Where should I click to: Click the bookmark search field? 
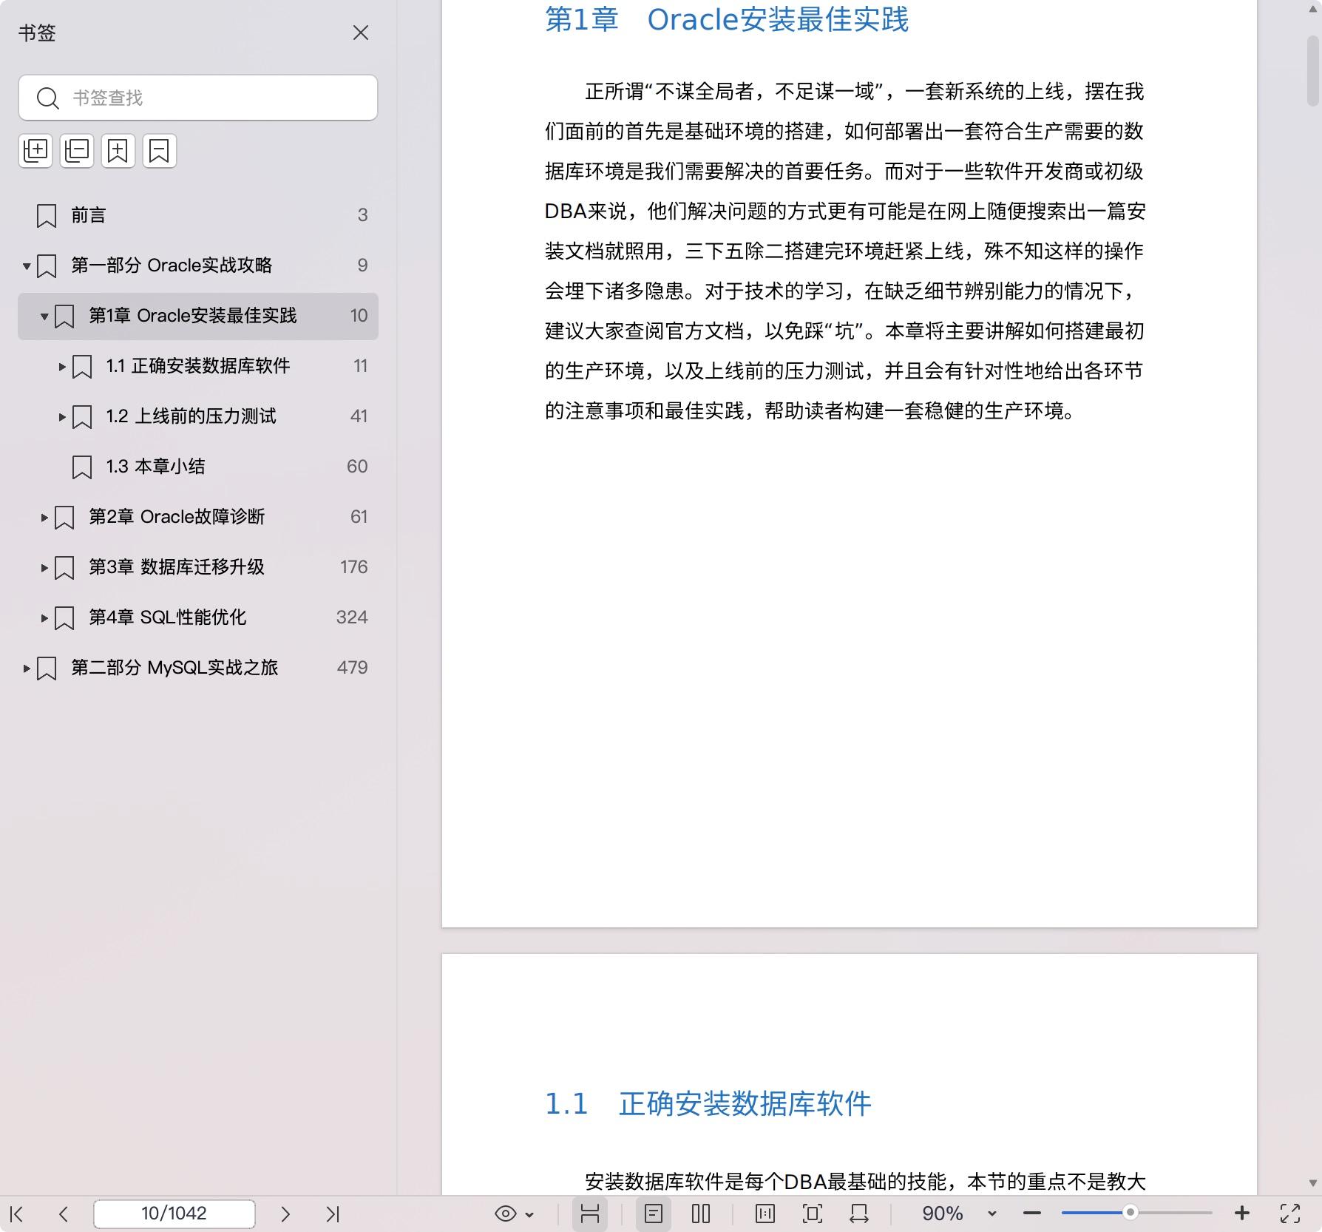[198, 98]
